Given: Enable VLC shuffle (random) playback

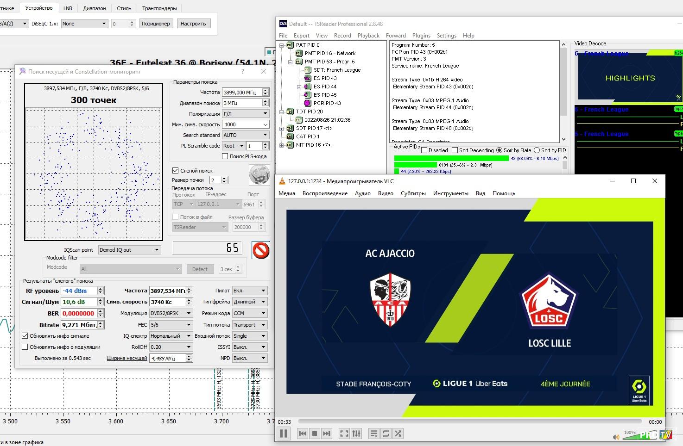Looking at the screenshot, I should click(x=398, y=434).
